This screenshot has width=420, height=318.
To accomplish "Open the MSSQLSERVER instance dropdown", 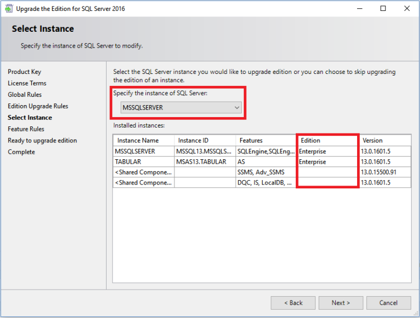I will coord(181,107).
